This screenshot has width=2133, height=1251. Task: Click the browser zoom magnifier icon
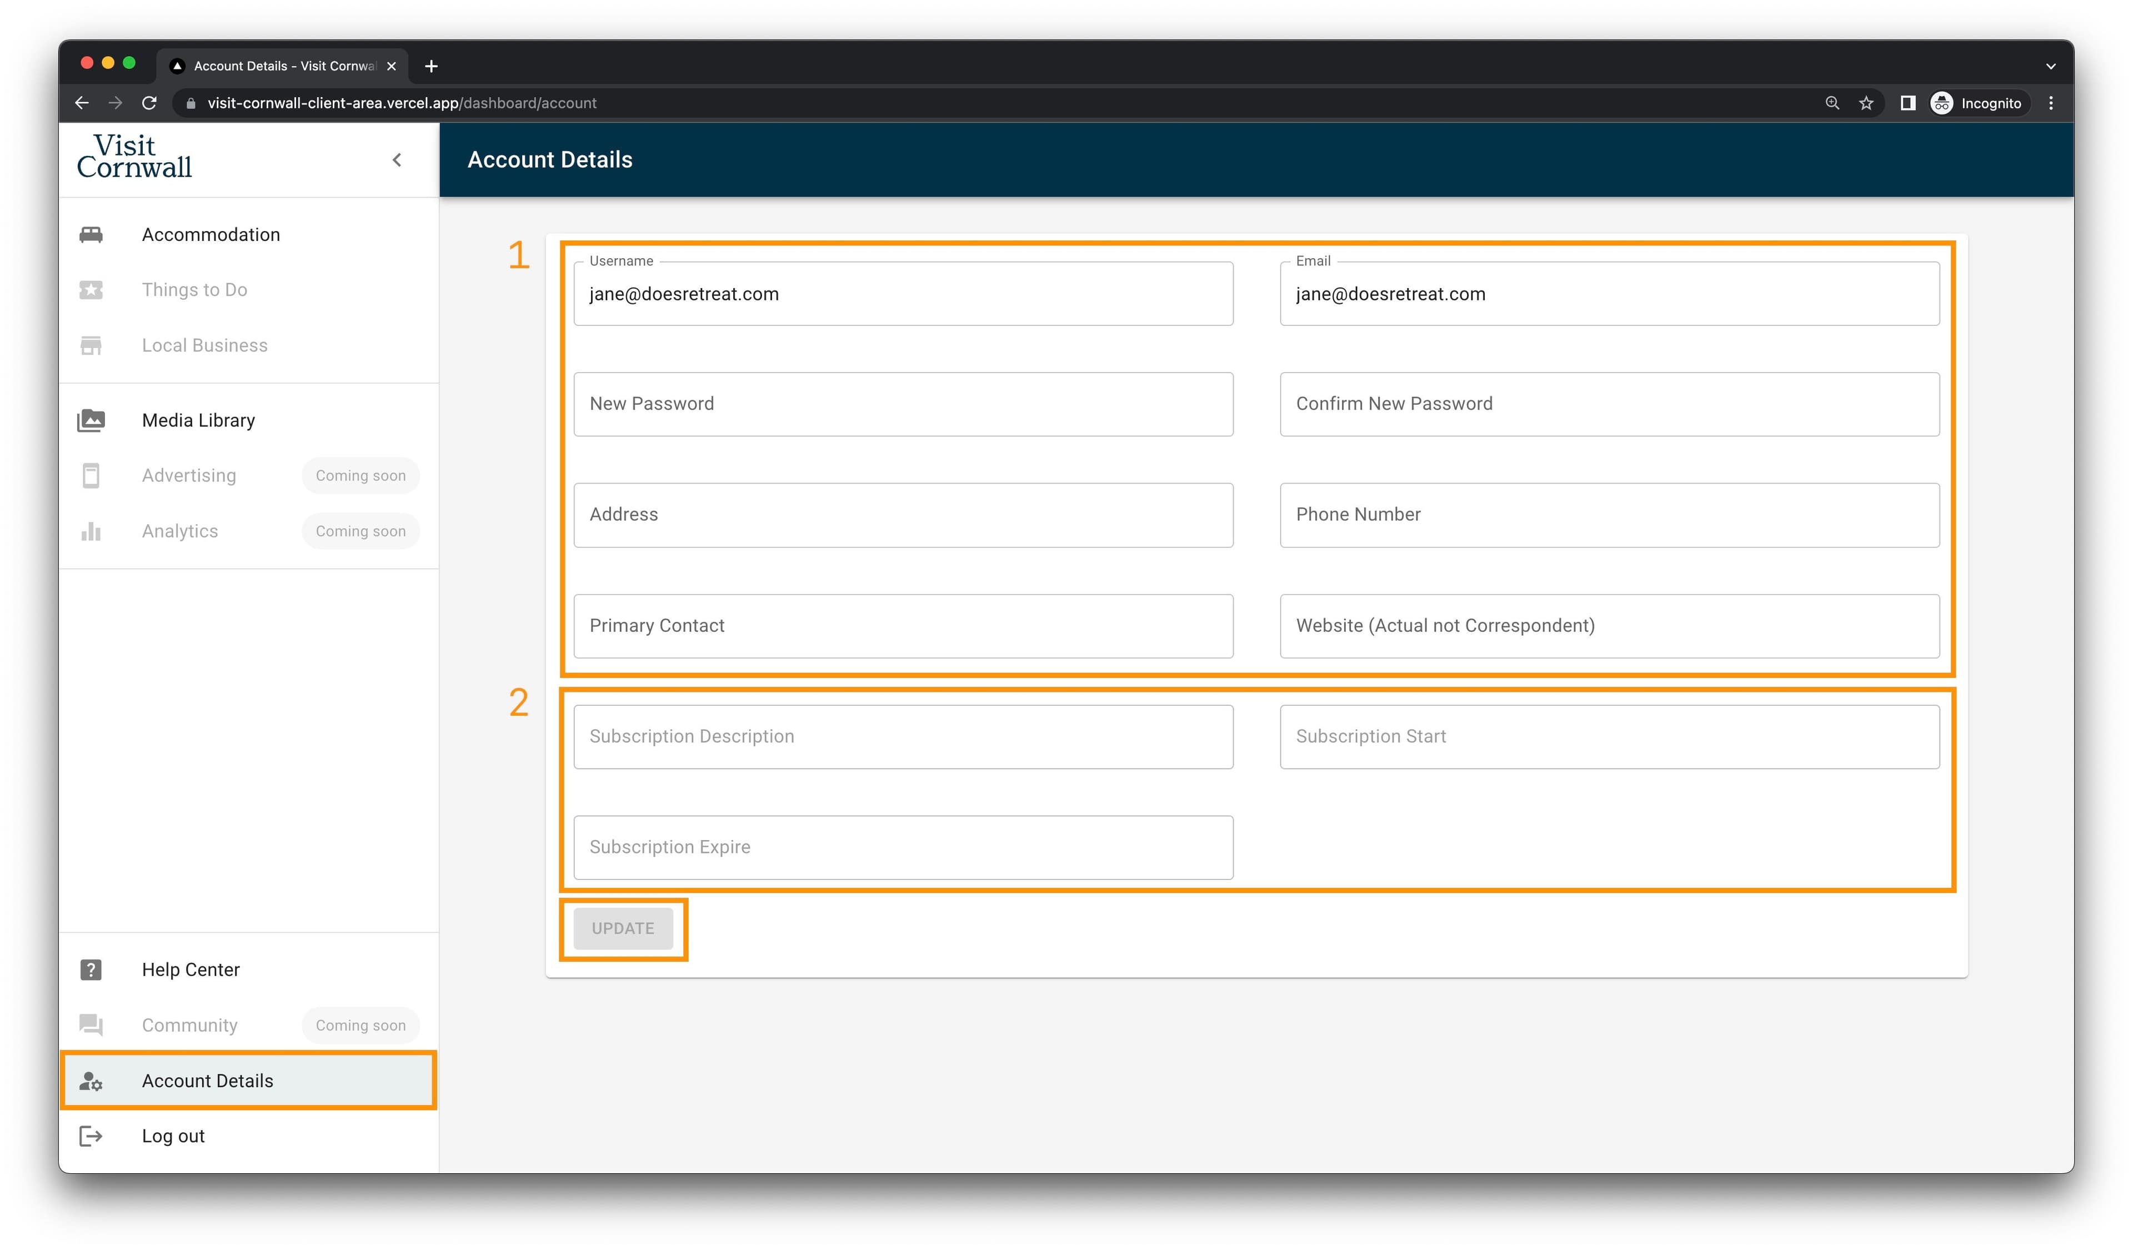point(1832,103)
